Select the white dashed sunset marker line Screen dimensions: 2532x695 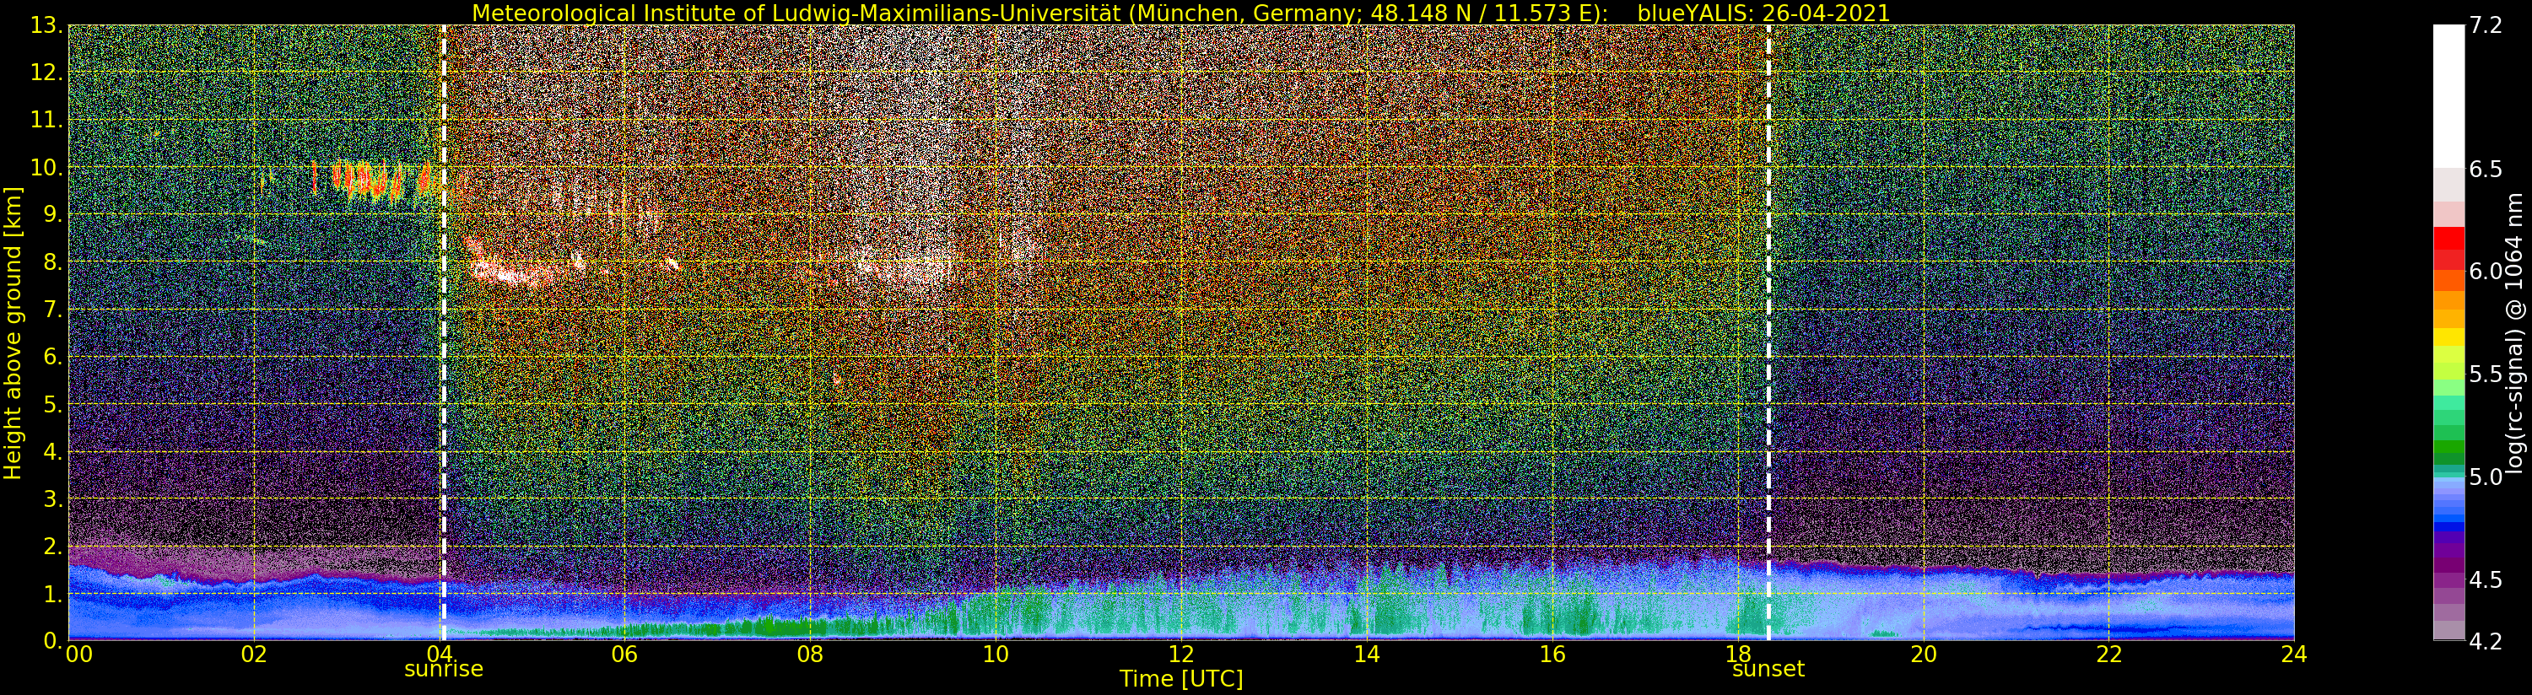(x=1768, y=333)
